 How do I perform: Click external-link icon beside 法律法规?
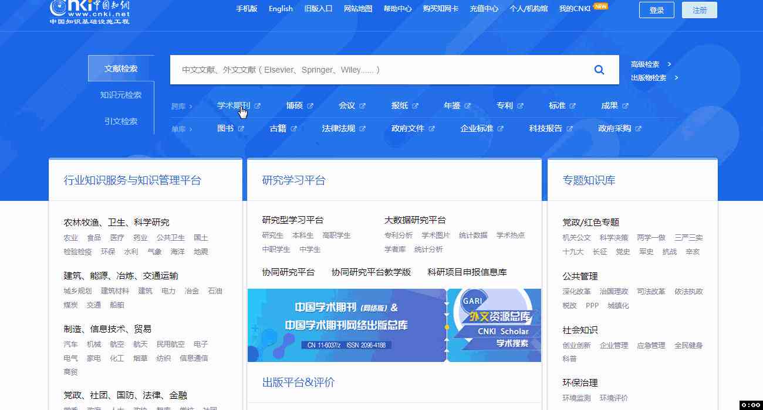(x=363, y=129)
